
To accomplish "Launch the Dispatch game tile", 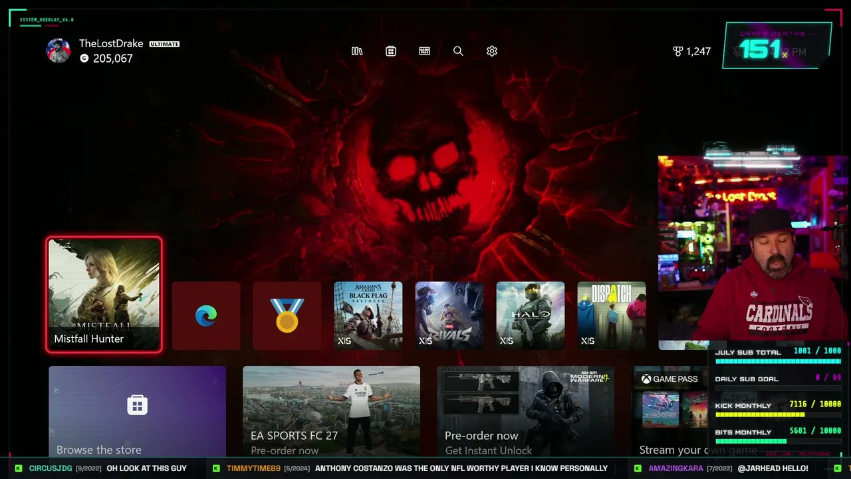I will 612,315.
